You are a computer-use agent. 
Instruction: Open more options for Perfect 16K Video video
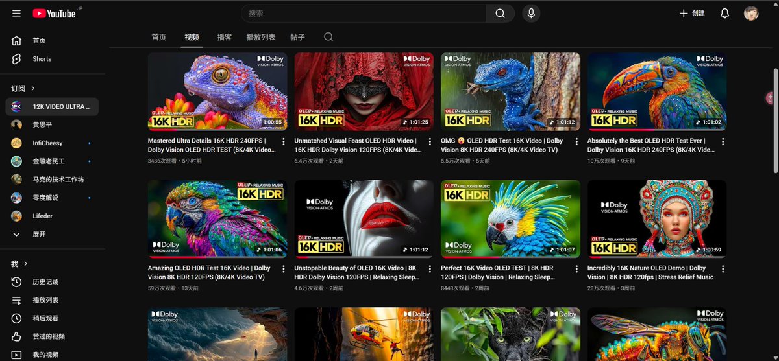point(576,269)
